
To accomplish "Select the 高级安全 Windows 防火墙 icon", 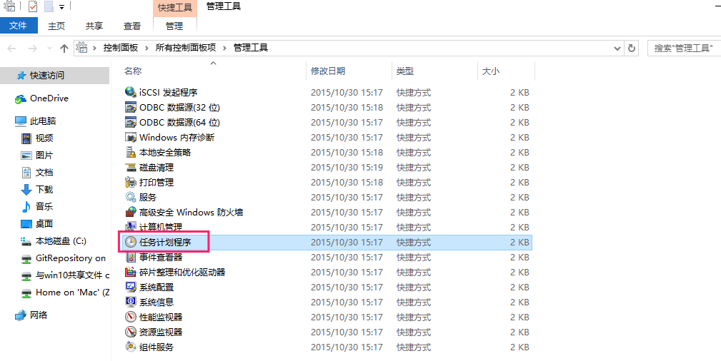I will [131, 212].
